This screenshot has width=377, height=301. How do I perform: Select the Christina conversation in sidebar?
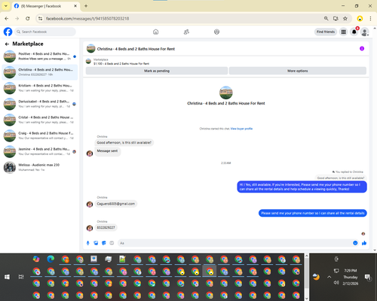tap(40, 72)
